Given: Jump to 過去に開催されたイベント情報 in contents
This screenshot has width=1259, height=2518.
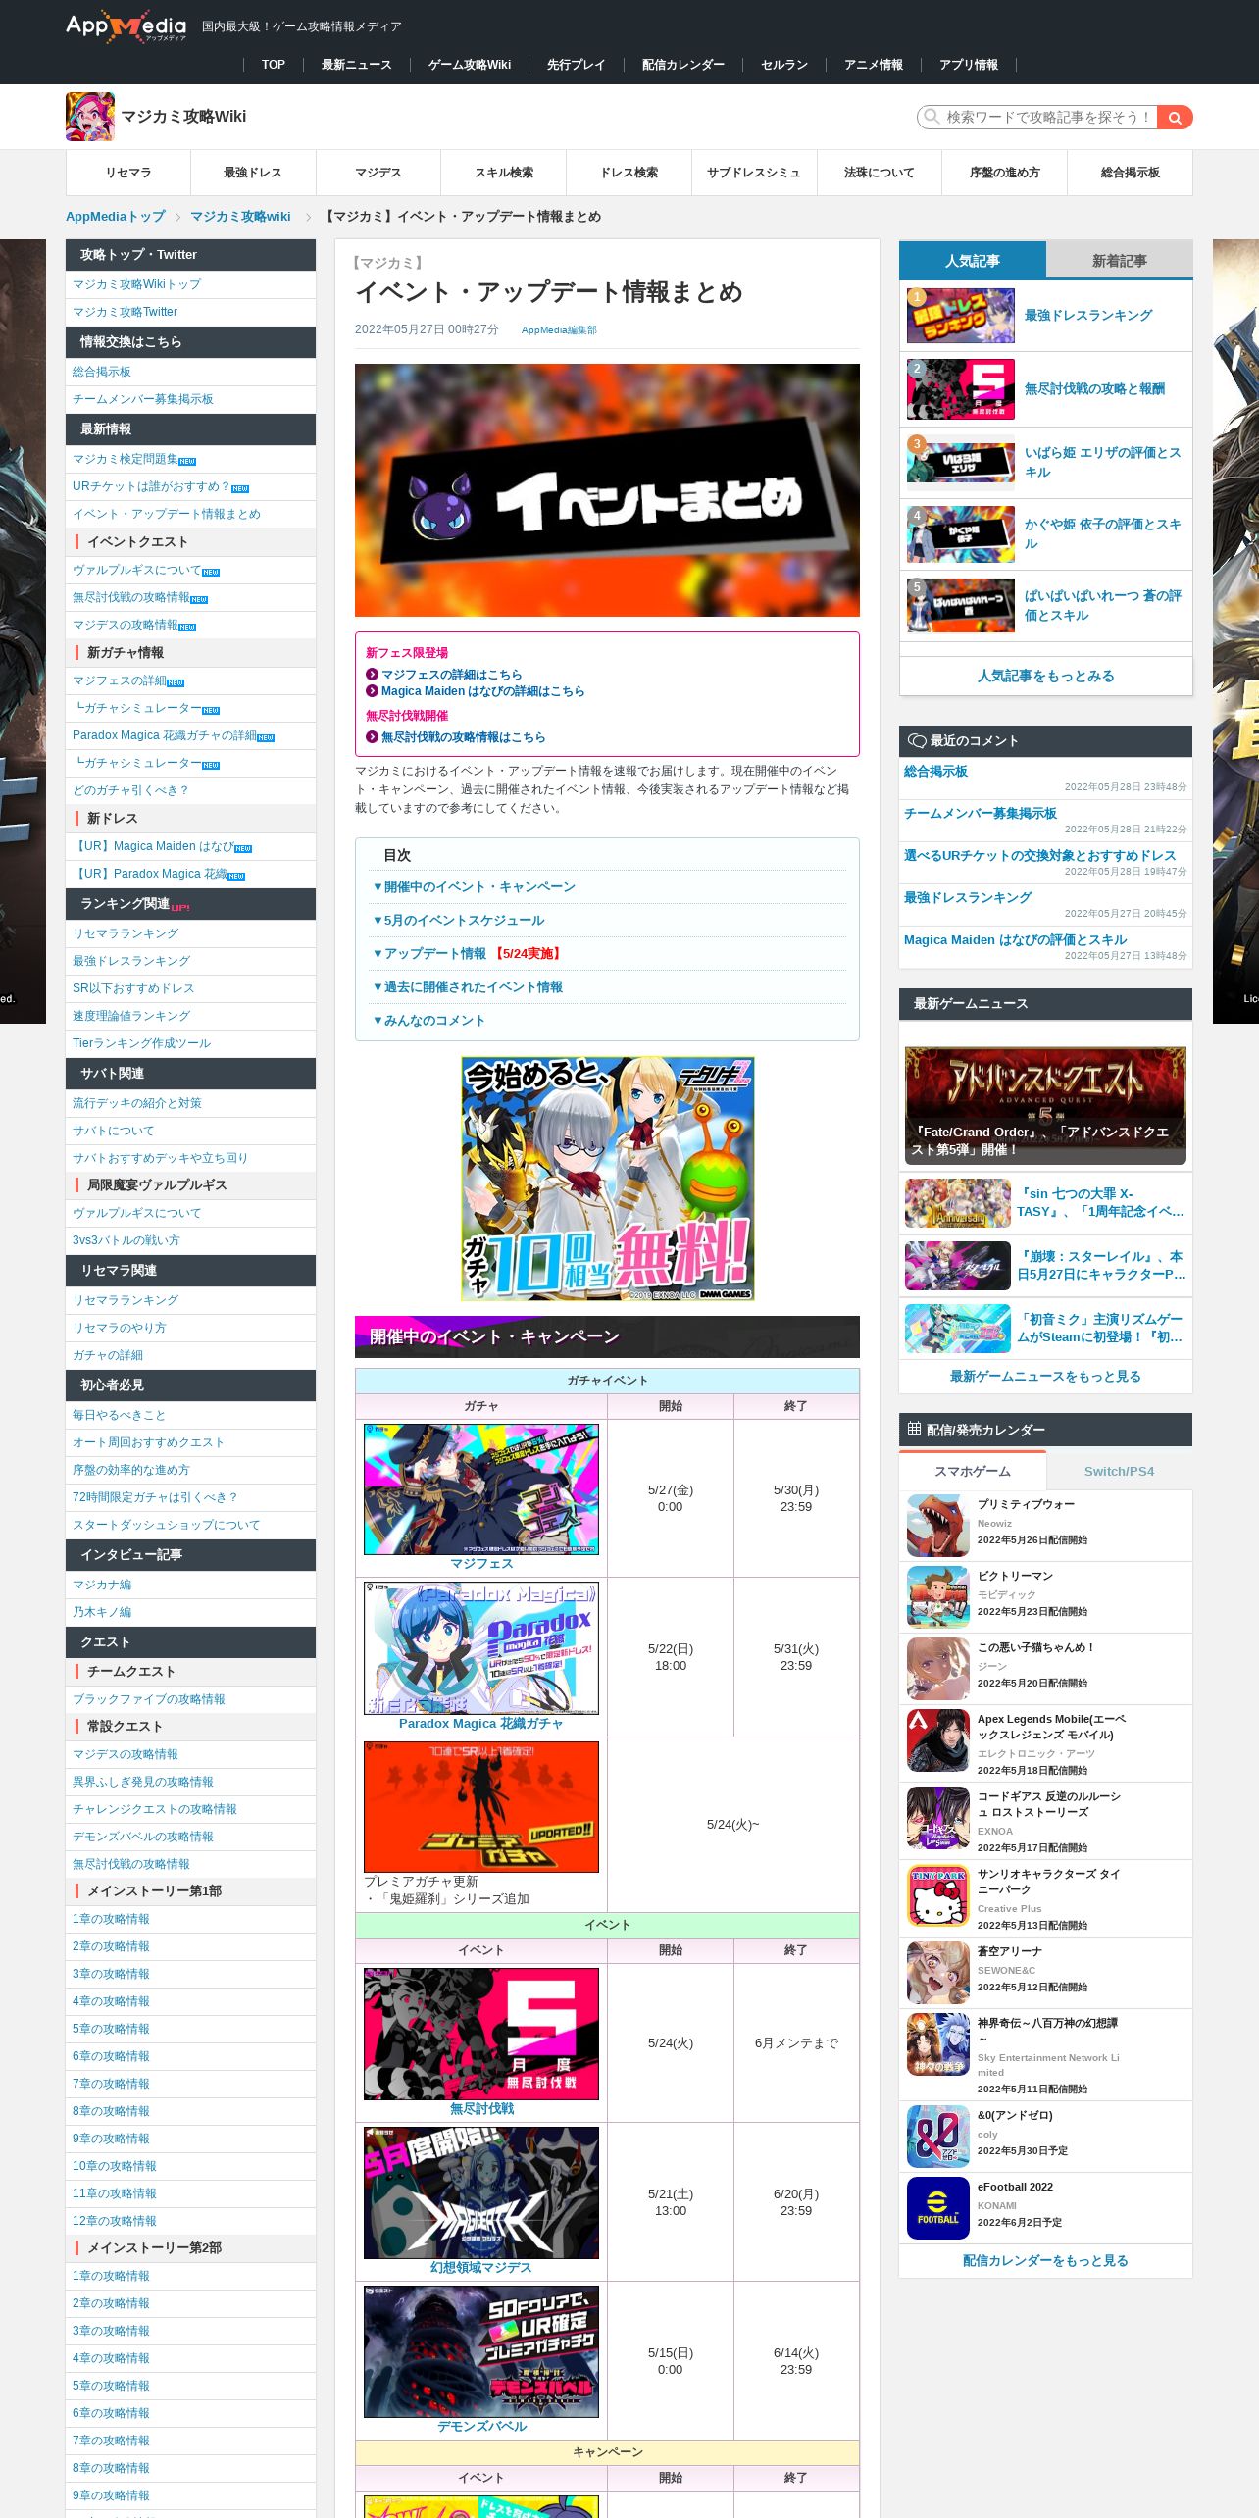Looking at the screenshot, I should pyautogui.click(x=467, y=987).
